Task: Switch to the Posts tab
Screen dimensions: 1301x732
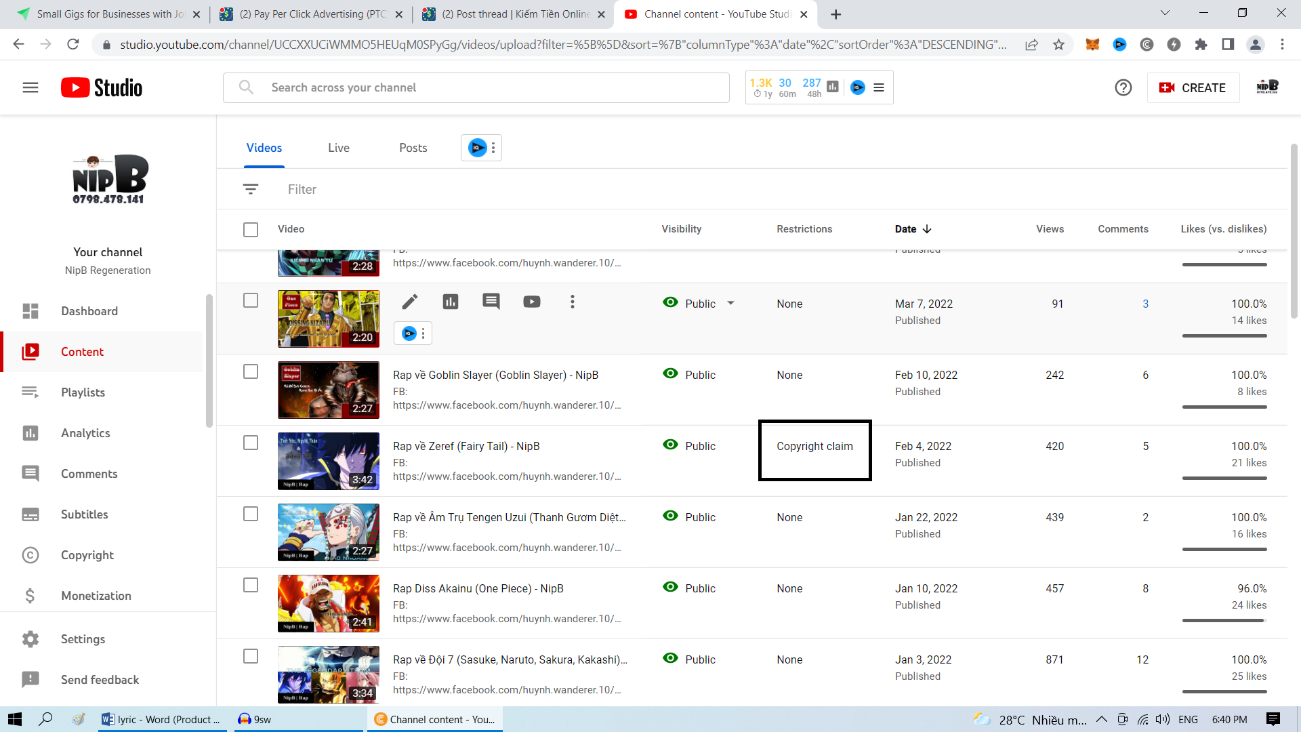Action: point(413,148)
